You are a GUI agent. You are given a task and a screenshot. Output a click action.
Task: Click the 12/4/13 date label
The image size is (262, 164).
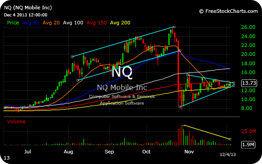tap(228, 155)
